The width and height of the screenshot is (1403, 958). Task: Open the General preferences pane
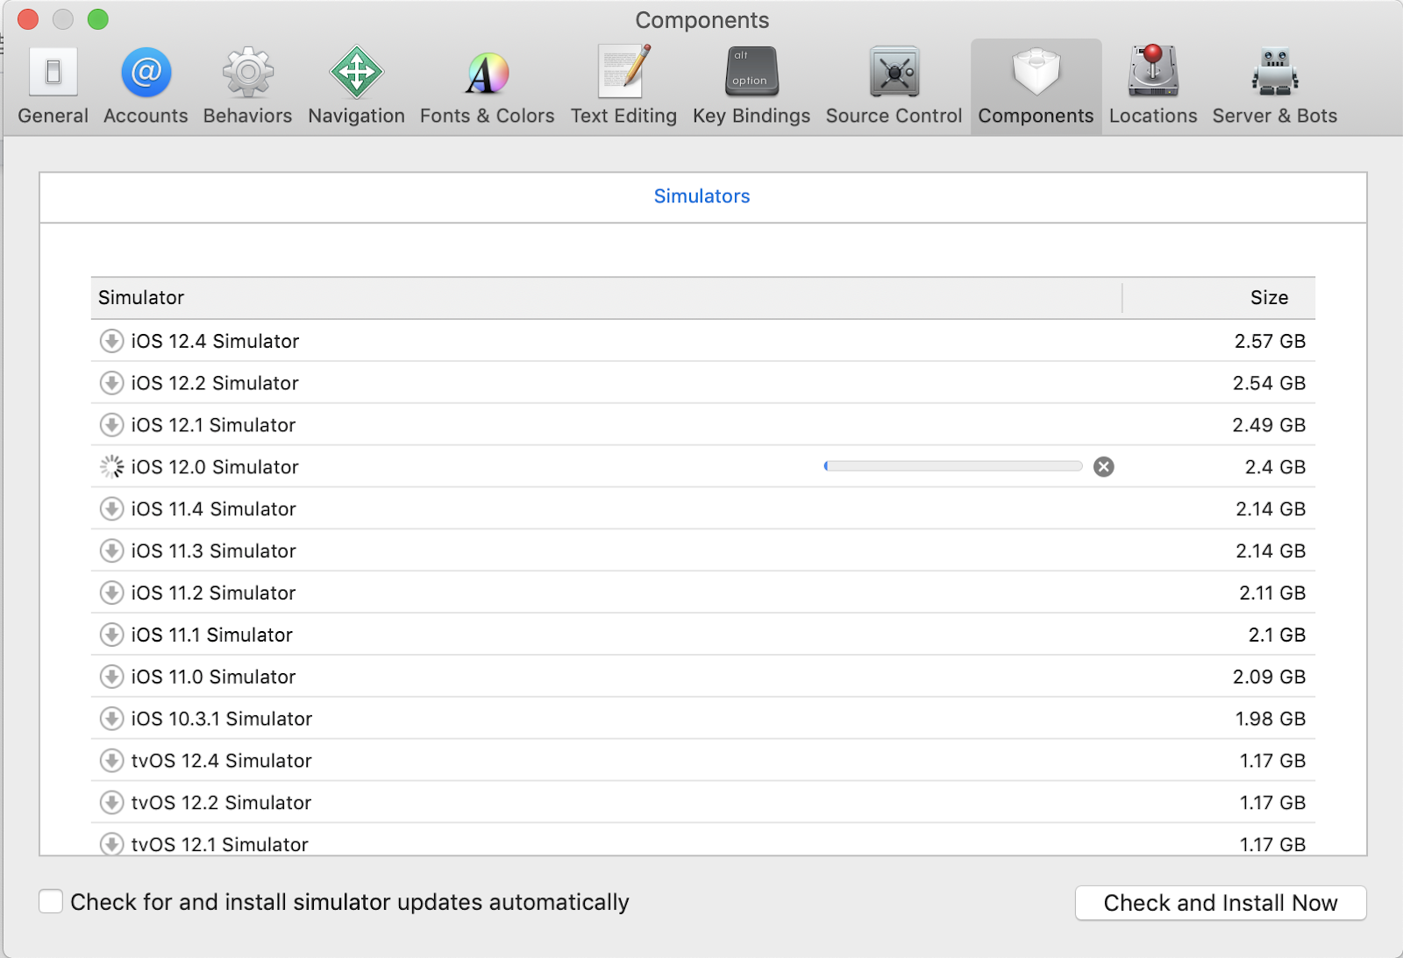coord(53,86)
